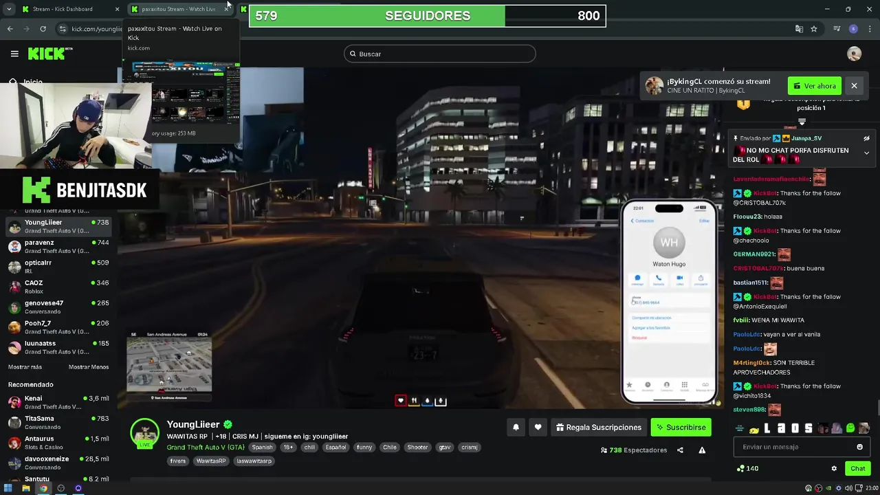
Task: Open site information icon in address bar
Action: 63,29
